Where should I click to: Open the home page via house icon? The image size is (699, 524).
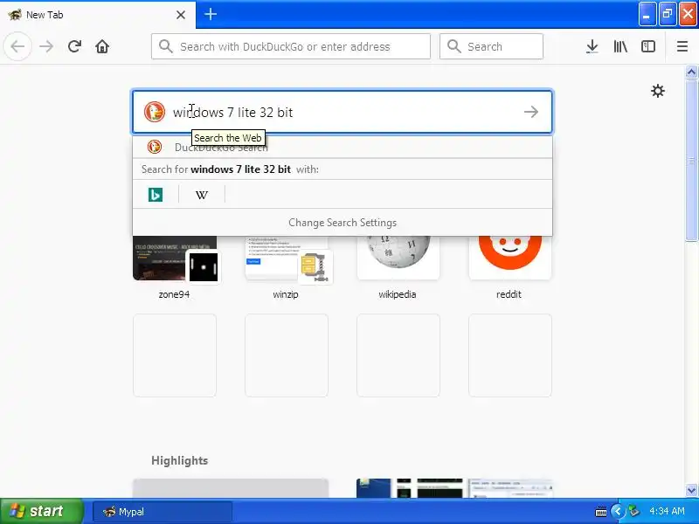point(102,46)
